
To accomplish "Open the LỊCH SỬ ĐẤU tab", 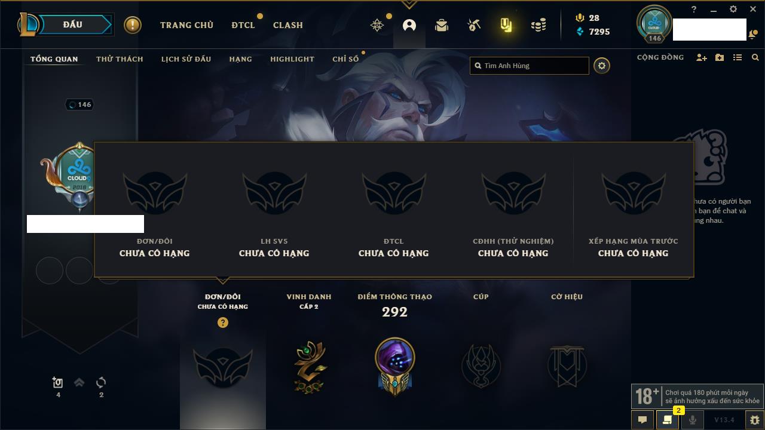I will [186, 59].
